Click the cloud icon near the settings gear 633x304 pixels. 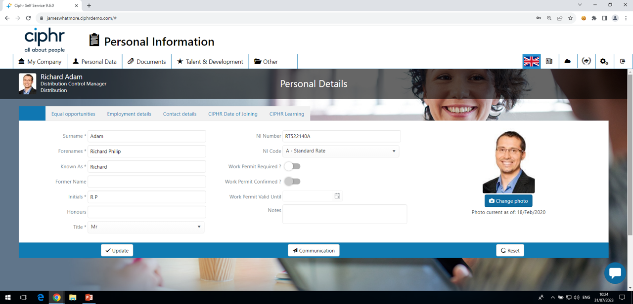coord(568,61)
